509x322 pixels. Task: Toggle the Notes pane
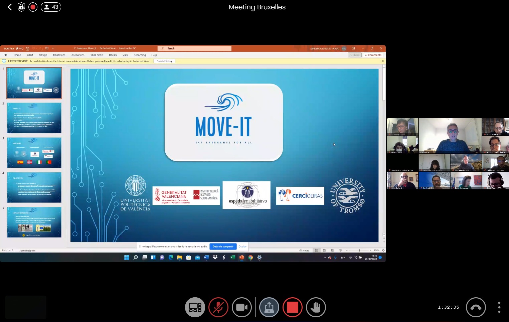click(304, 250)
